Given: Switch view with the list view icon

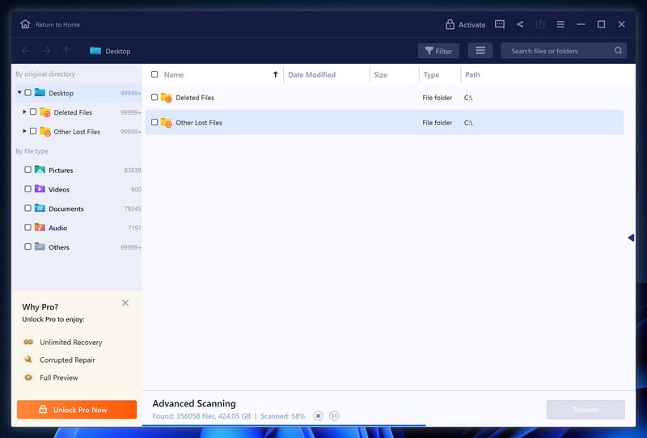Looking at the screenshot, I should point(480,51).
